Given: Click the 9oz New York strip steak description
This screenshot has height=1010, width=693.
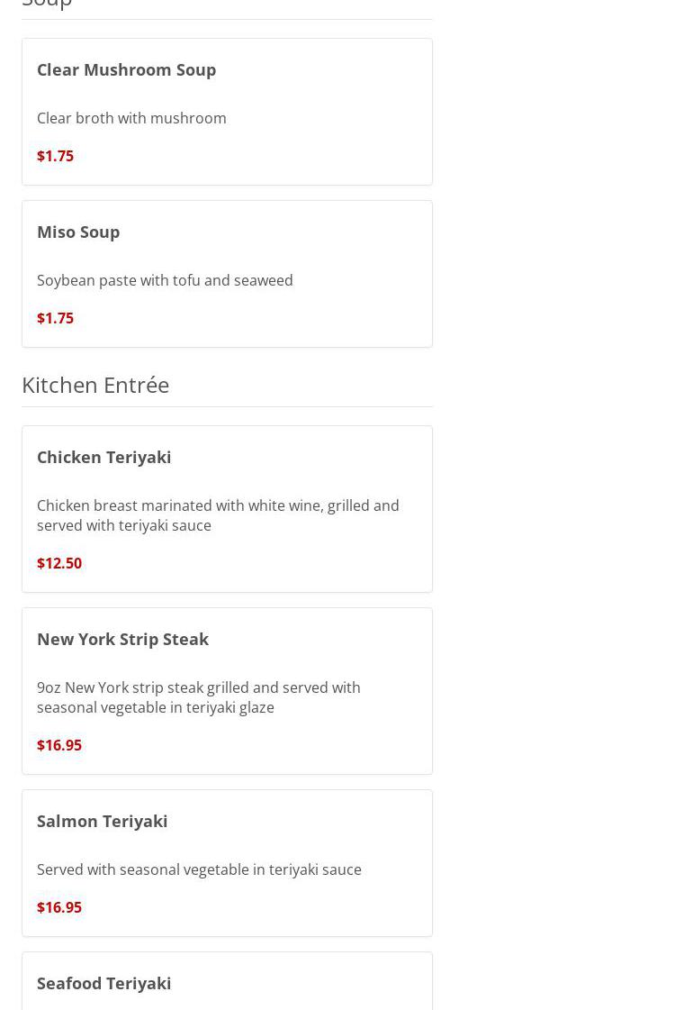Looking at the screenshot, I should 198,697.
